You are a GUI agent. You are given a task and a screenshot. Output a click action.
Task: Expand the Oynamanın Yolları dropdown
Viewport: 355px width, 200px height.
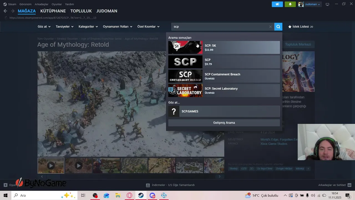(118, 27)
